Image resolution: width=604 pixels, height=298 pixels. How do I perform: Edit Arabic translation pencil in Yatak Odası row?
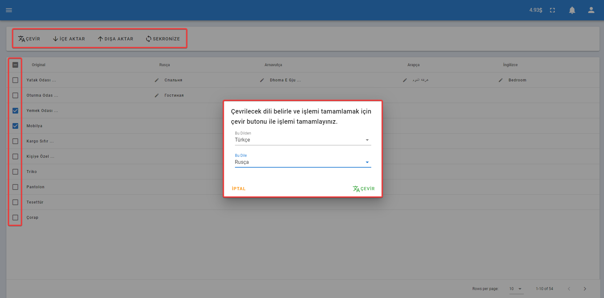(x=405, y=80)
